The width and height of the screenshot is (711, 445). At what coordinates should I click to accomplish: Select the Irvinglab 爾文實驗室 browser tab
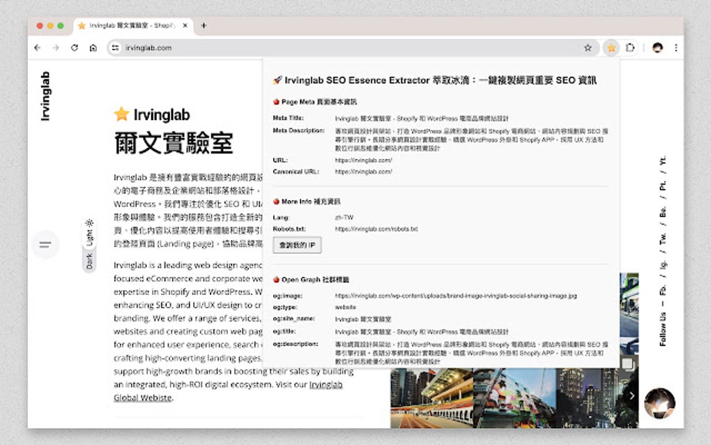click(x=128, y=25)
